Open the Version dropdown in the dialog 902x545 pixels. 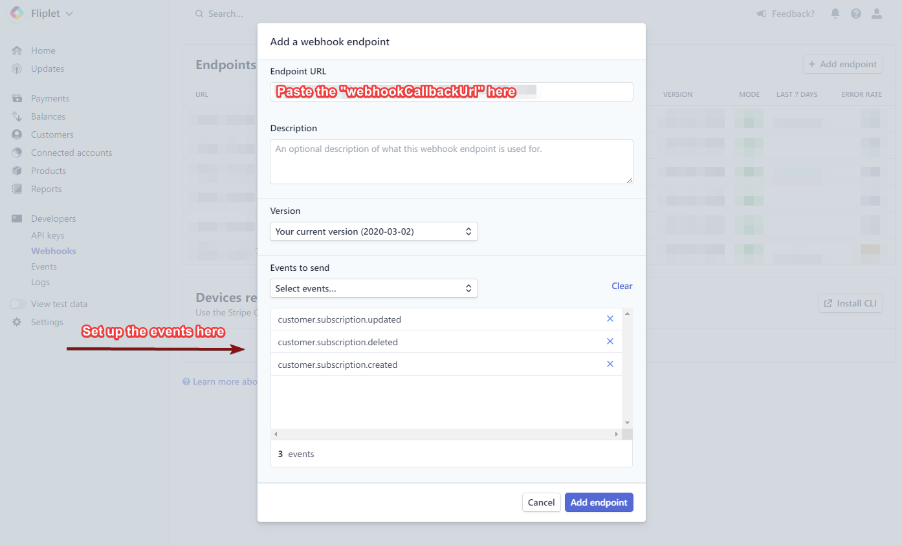tap(373, 231)
